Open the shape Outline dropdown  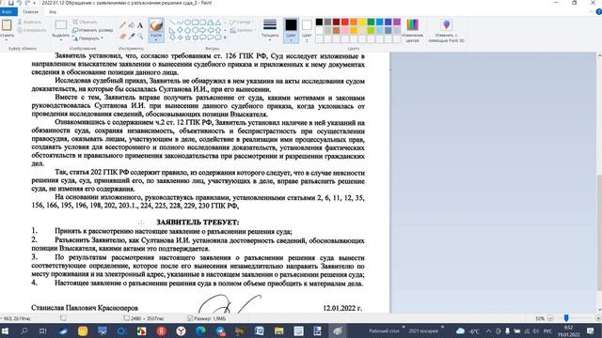(242, 23)
